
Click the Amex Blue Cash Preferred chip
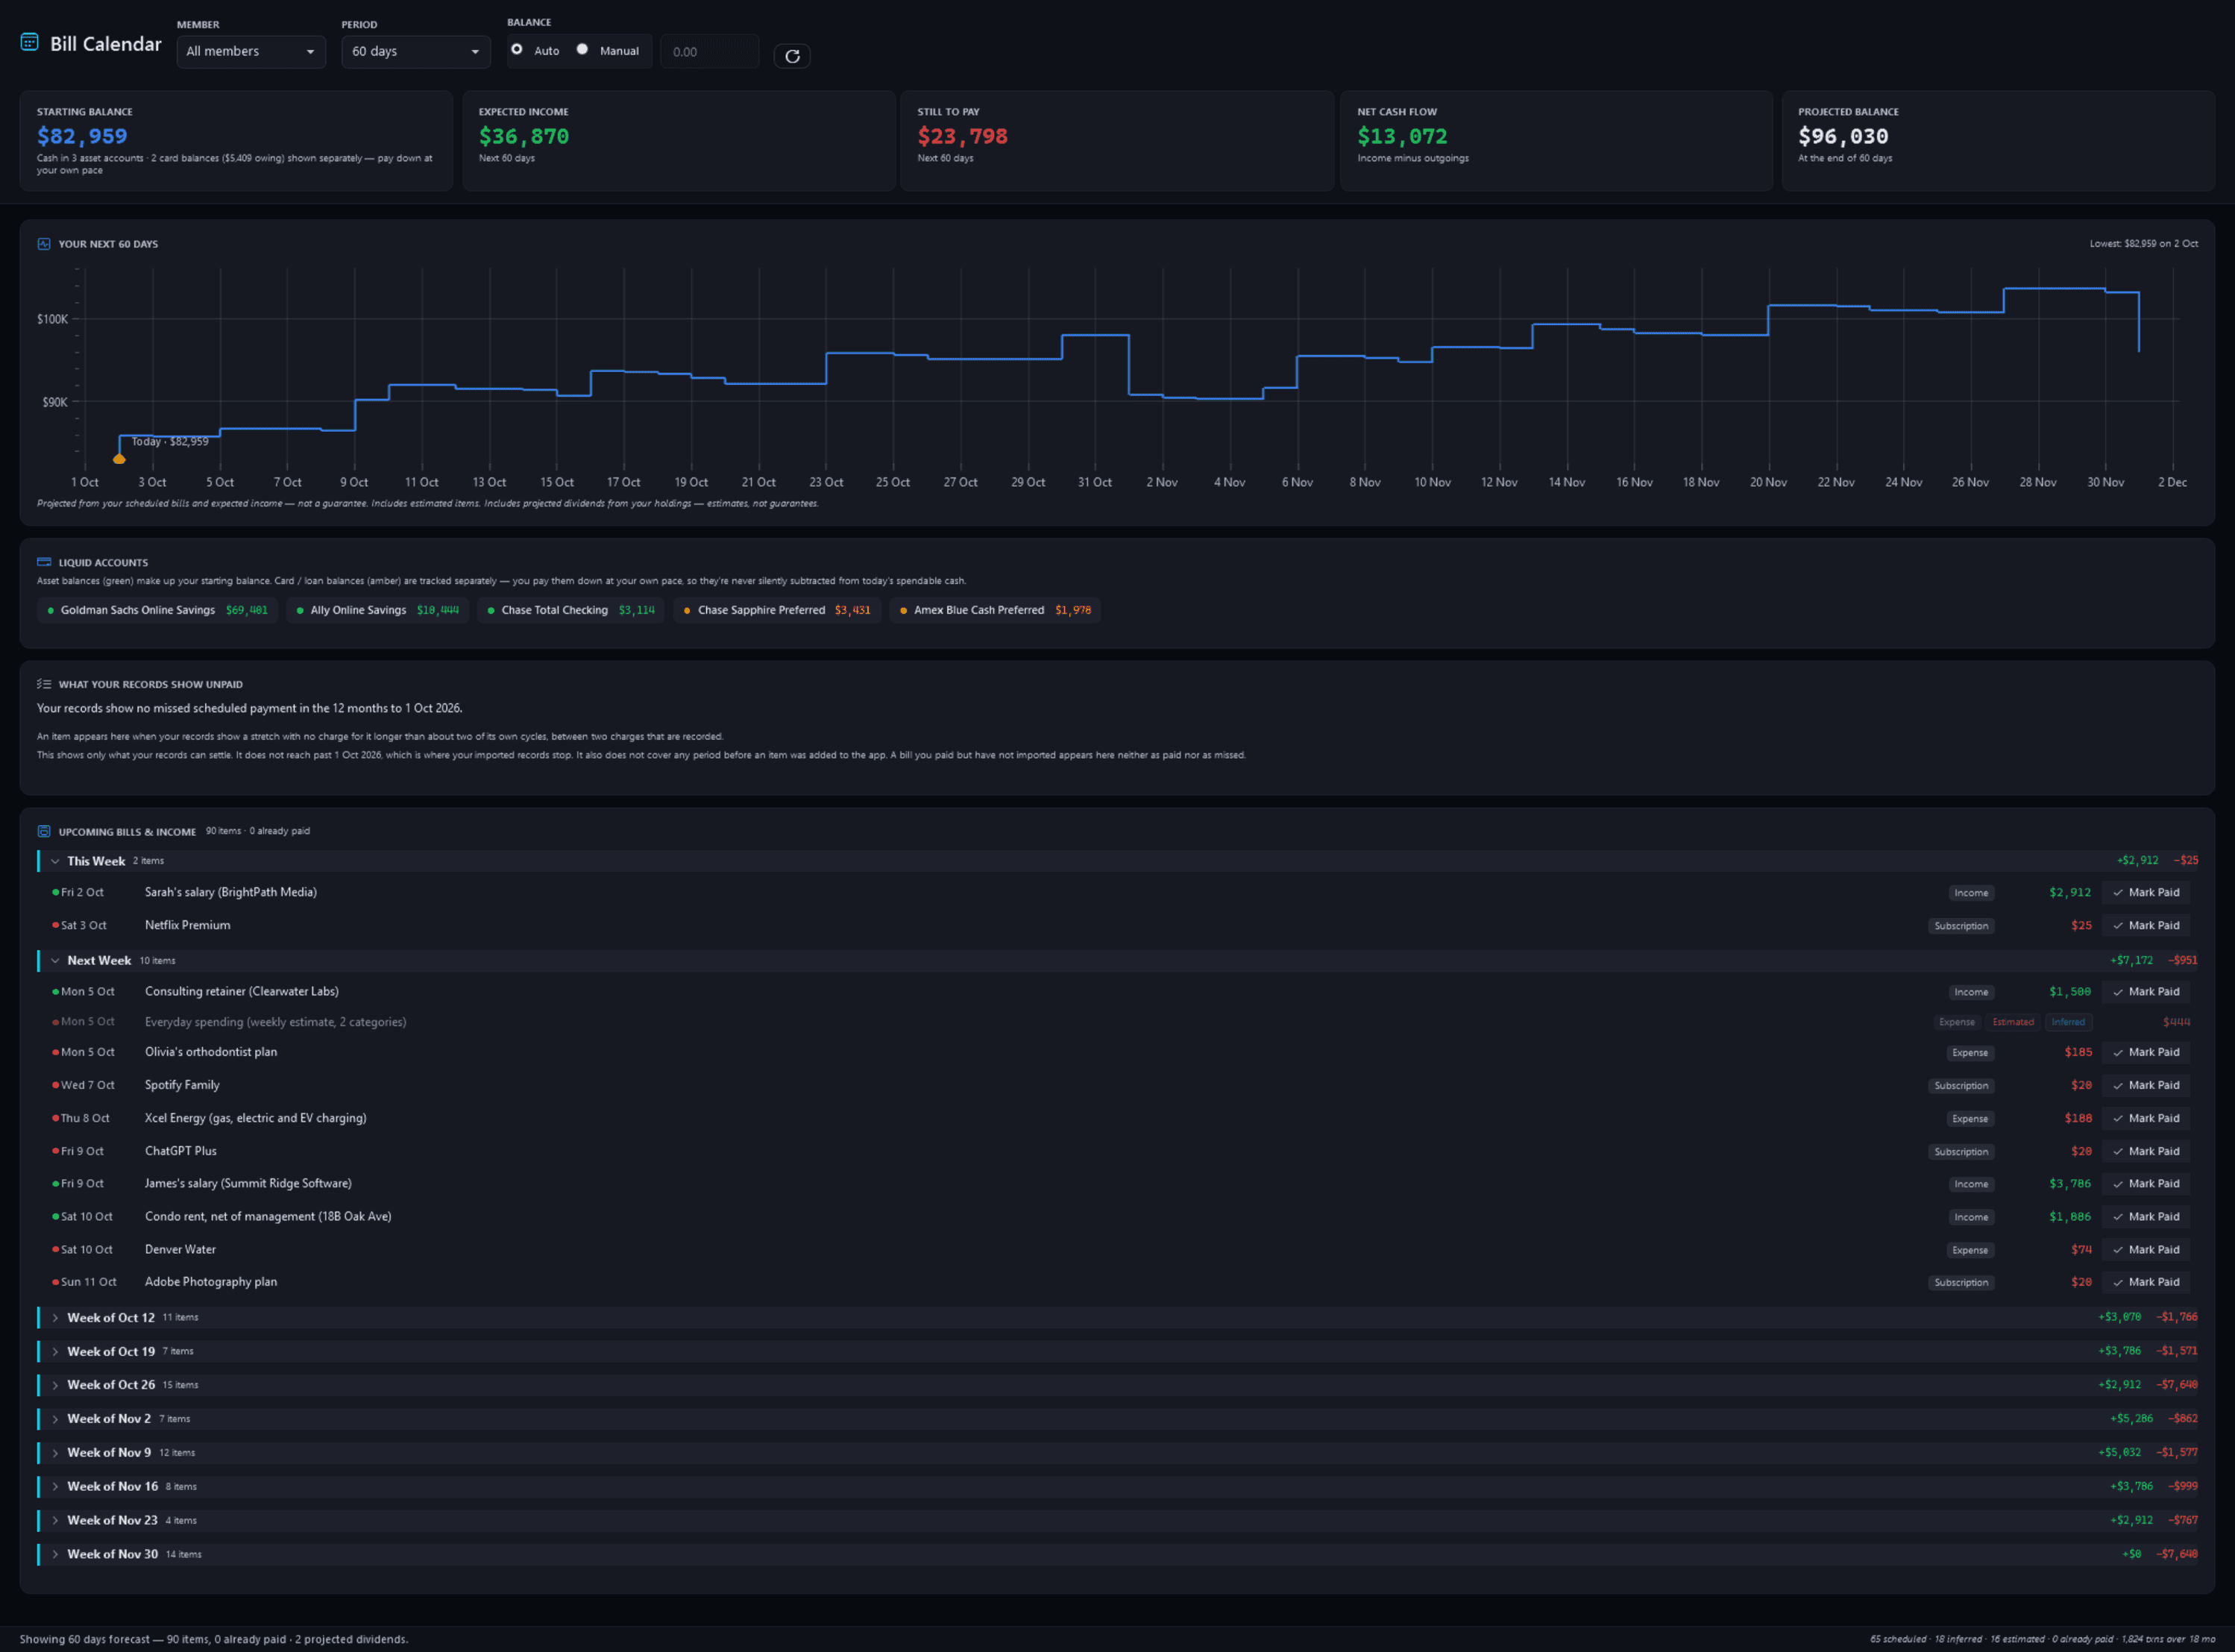(995, 610)
